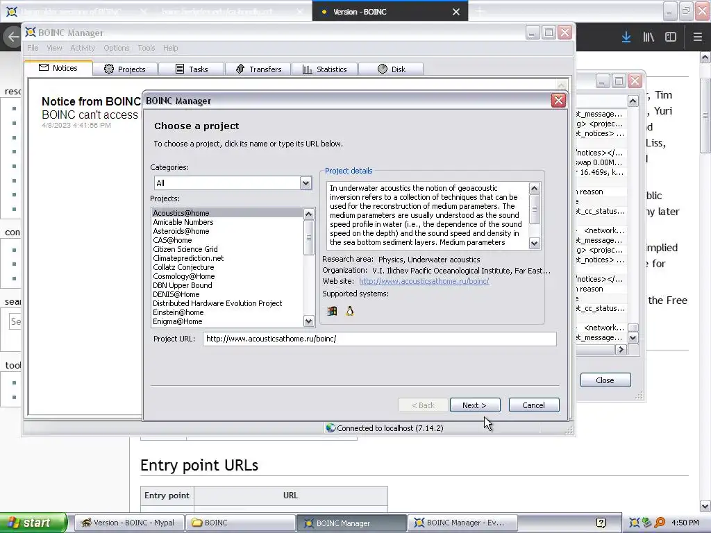Close the Version - BOINC browser tab
711x533 pixels.
[456, 12]
